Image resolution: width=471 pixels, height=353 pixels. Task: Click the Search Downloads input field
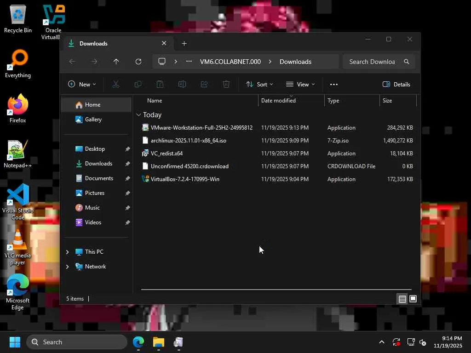pyautogui.click(x=372, y=62)
